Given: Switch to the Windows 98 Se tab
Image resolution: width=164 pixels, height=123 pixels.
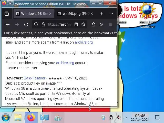Looking at the screenshot, I should [x=34, y=14].
